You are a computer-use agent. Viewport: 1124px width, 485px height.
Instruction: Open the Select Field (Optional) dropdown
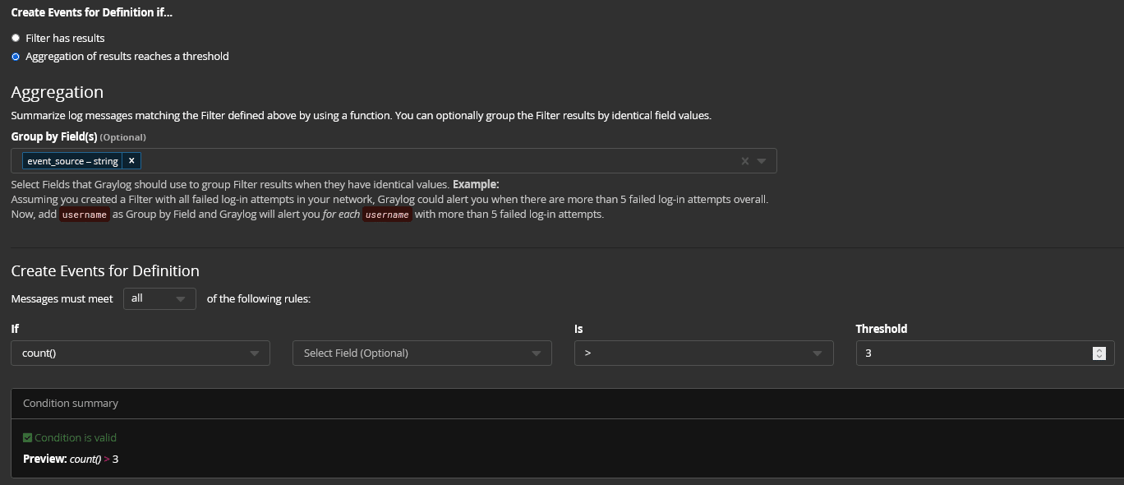[421, 353]
